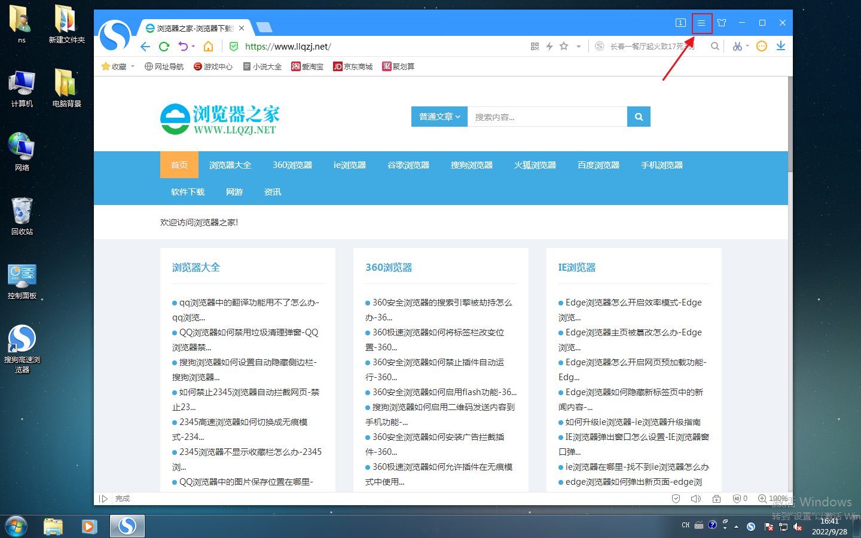Viewport: 861px width, 538px height.
Task: Expand the 普通文章 search type dropdown
Action: click(439, 117)
